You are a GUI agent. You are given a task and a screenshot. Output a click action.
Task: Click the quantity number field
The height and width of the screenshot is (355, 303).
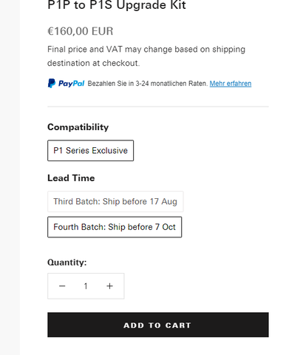tap(86, 286)
